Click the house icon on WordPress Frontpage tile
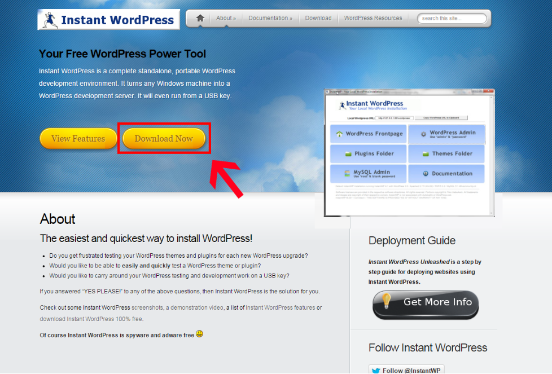 pos(339,134)
